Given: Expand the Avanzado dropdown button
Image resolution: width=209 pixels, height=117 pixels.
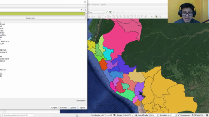Looking at the screenshot, I should click(x=82, y=100).
